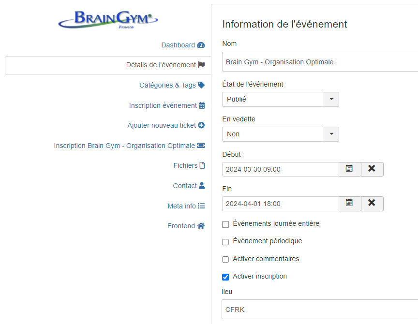Click the Activer inscription label text

coord(260,276)
